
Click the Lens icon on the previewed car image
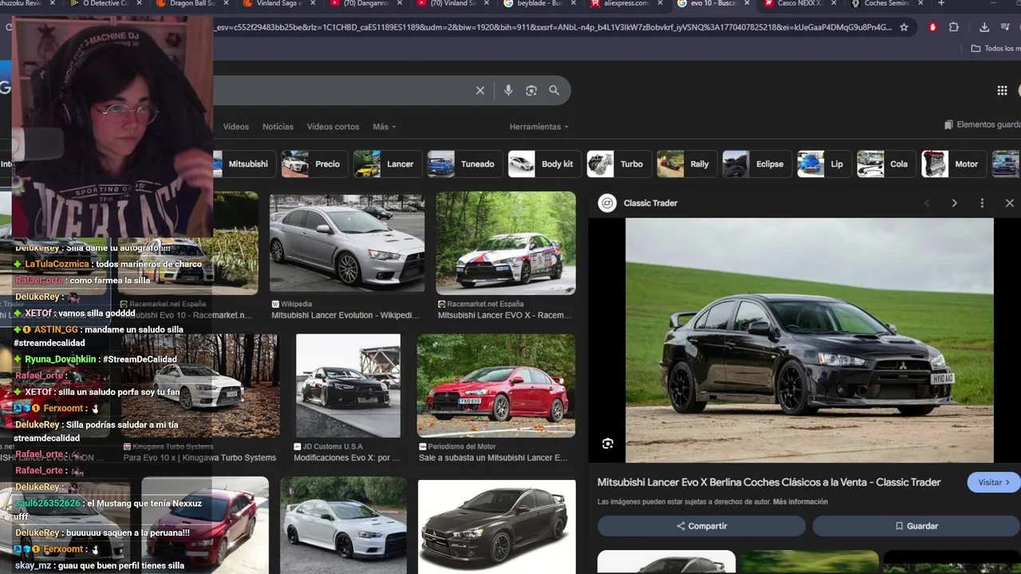608,444
